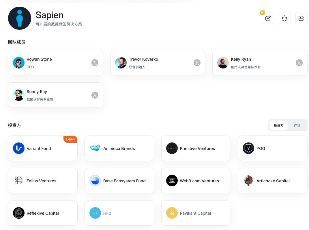The height and width of the screenshot is (230, 309).
Task: Click the Lead badge on Variant Fund
Action: (70, 139)
